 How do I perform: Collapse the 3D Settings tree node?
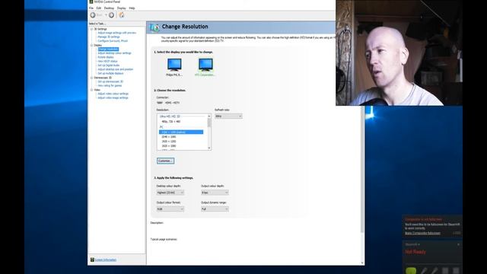[x=91, y=29]
